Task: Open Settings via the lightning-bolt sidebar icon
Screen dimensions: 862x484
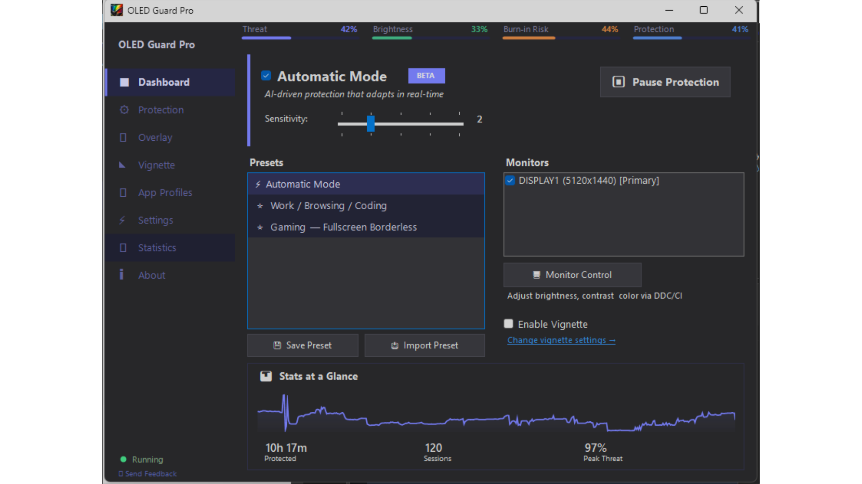Action: (122, 220)
